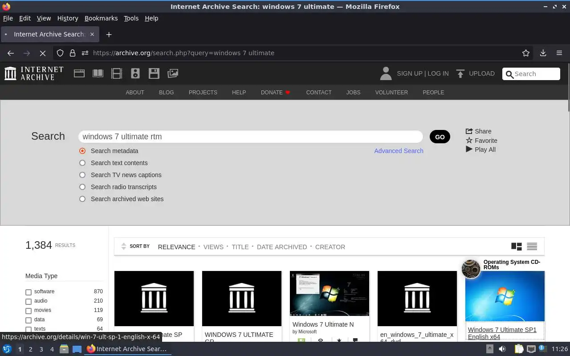Open the History menu
The height and width of the screenshot is (356, 570).
[68, 18]
